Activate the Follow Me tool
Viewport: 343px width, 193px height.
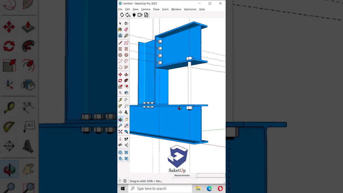(x=126, y=81)
